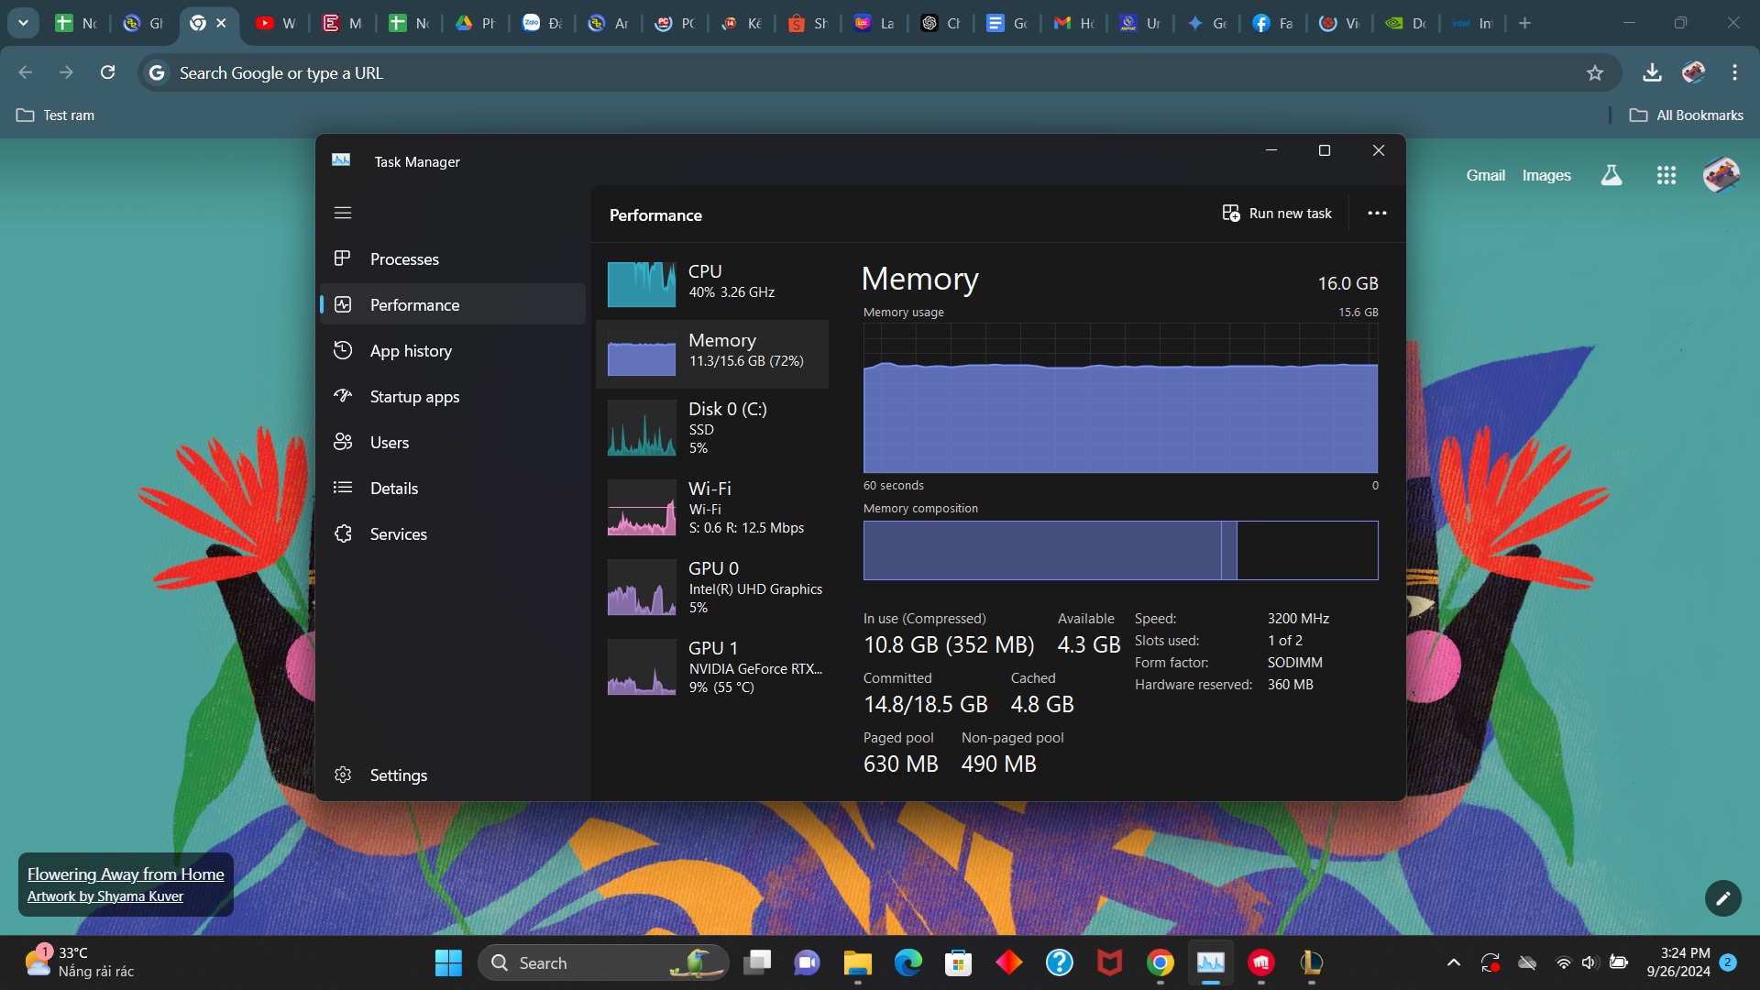Switch to the Zalo tab in Chrome
Image resolution: width=1760 pixels, height=990 pixels.
pyautogui.click(x=542, y=24)
